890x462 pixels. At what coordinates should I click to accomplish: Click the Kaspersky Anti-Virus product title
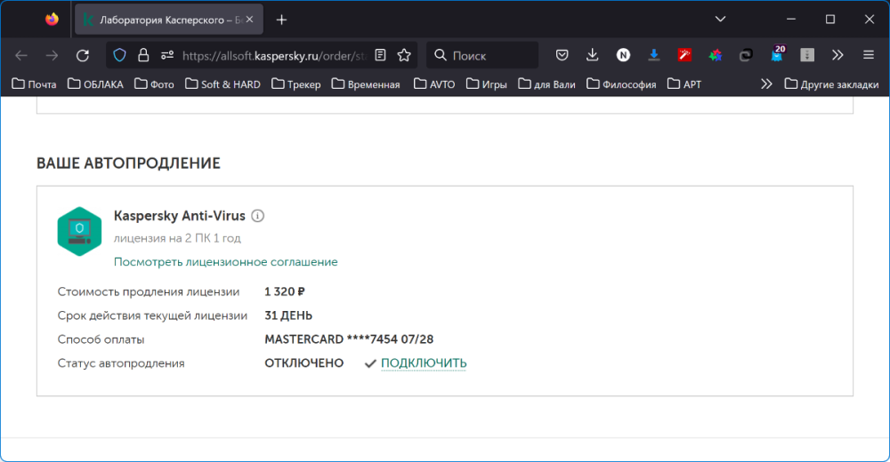(180, 216)
